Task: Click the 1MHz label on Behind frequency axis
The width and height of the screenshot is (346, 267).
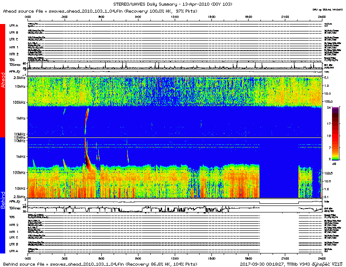Action: click(20, 157)
